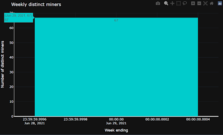Image resolution: width=223 pixels, height=135 pixels.
Task: Reset axes with the home icon
Action: point(212,3)
